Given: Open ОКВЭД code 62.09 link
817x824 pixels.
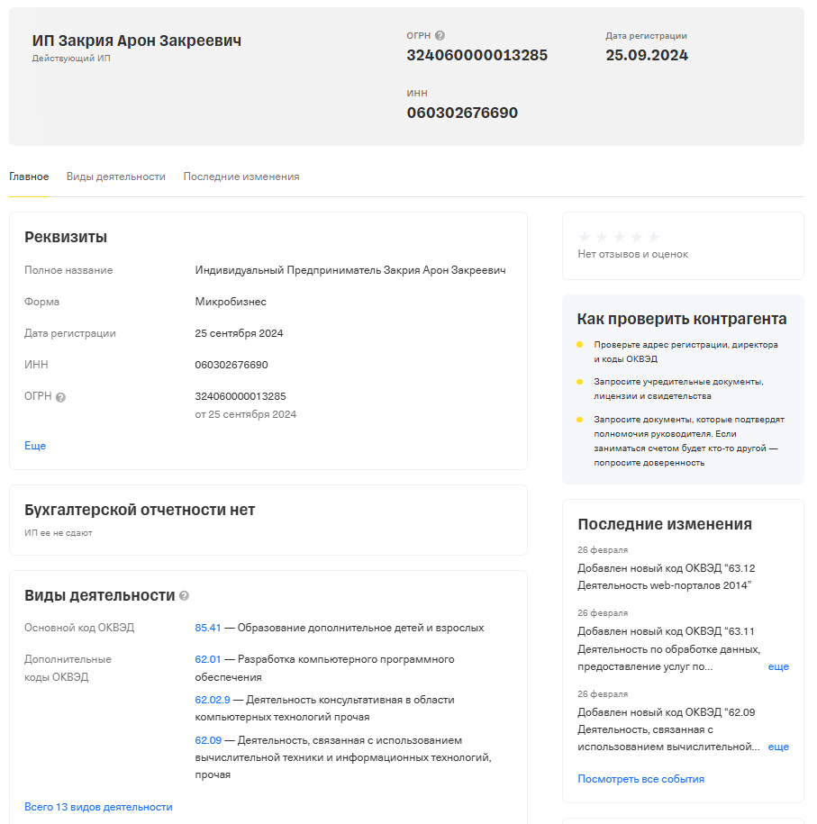Looking at the screenshot, I should coord(208,740).
